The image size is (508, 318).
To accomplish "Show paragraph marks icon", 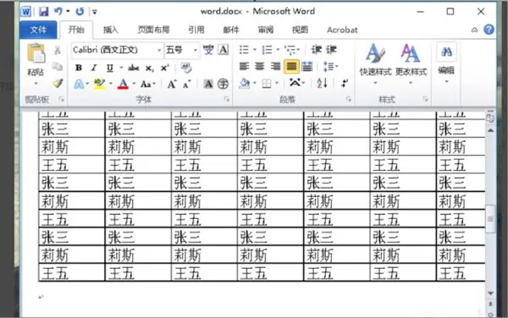I will tap(344, 84).
